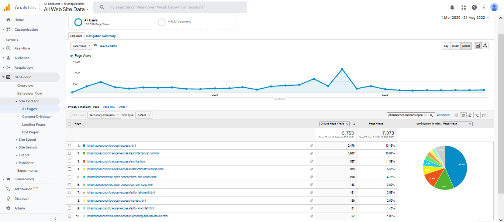Viewport: 504px width, 222px height.
Task: Open the Secondary dimension dropdown
Action: (x=104, y=115)
